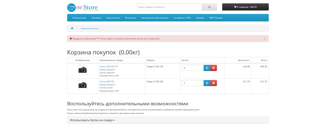Refresh quantity for second Canon EOS 5D
Viewport: 335px width, 124px height.
[207, 83]
